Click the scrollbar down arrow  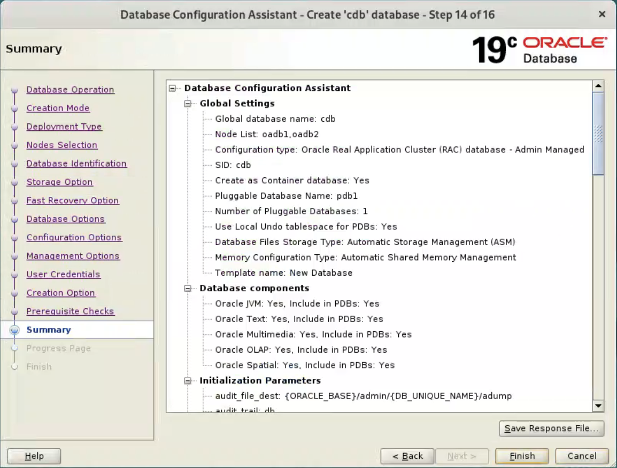point(598,406)
